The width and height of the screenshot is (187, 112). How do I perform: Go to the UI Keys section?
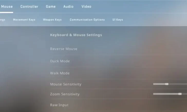pos(118,20)
